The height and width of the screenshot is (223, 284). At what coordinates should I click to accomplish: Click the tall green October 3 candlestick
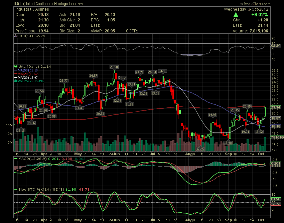coord(265,111)
